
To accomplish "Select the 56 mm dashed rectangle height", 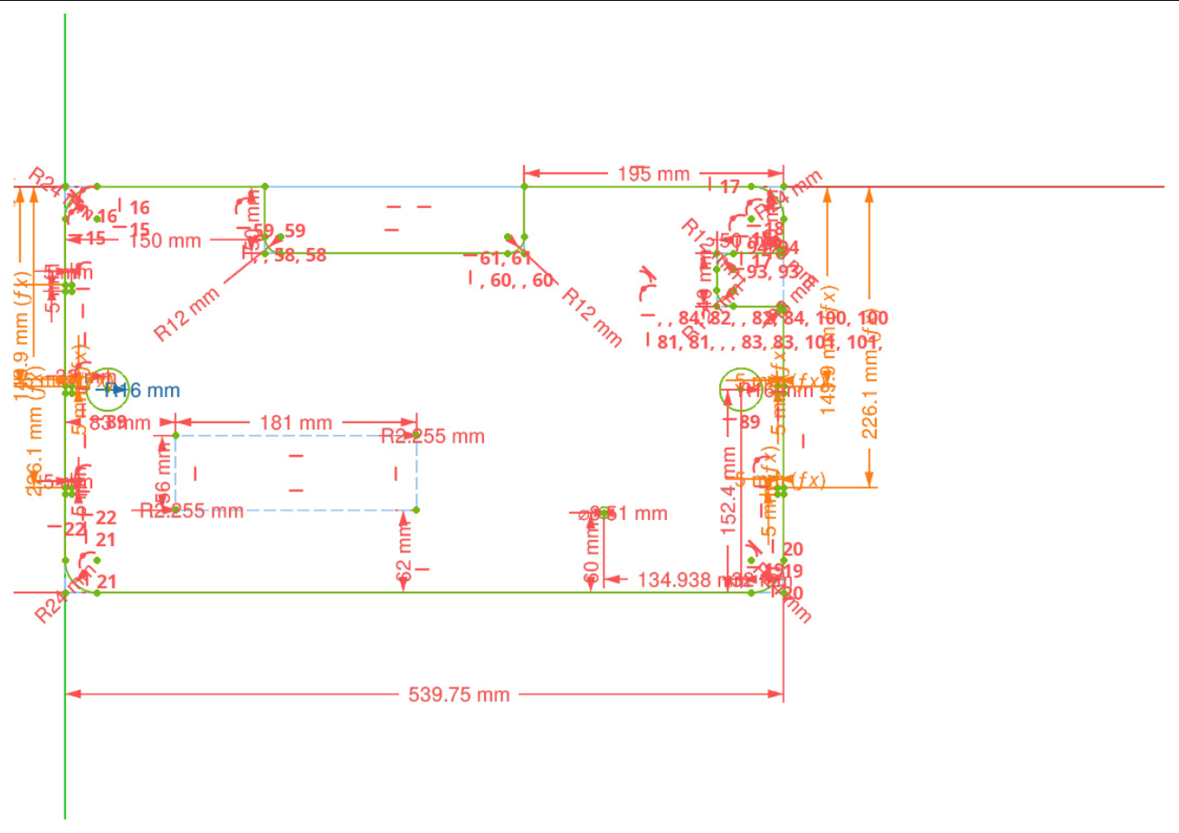I will [x=164, y=473].
